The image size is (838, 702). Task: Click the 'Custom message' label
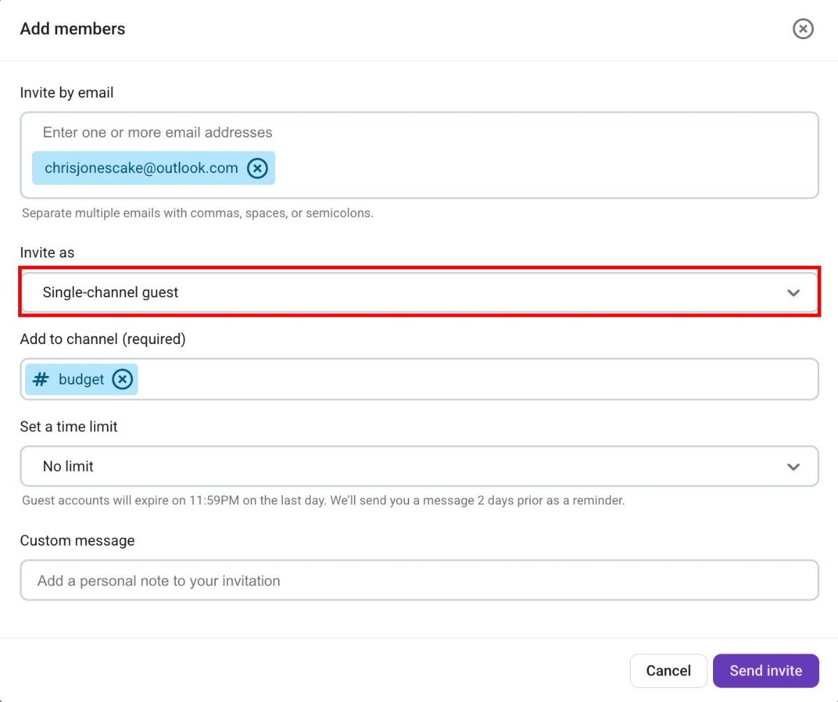point(77,541)
